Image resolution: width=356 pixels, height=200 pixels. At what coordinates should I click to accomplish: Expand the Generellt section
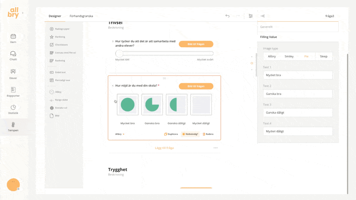pyautogui.click(x=298, y=27)
